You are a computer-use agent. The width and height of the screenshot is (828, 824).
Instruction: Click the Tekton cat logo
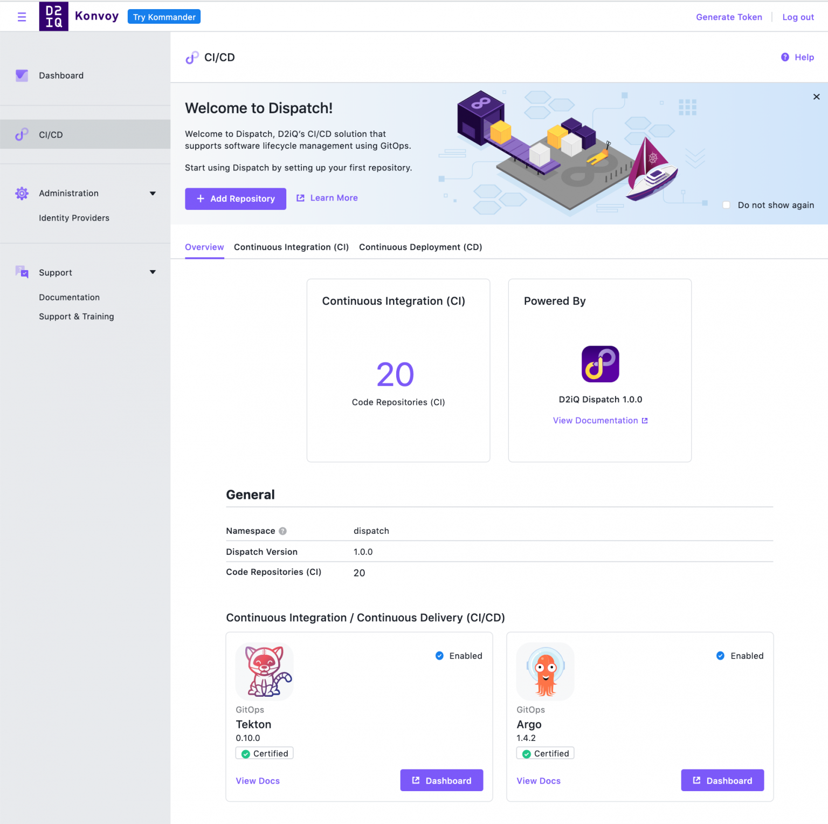coord(264,671)
